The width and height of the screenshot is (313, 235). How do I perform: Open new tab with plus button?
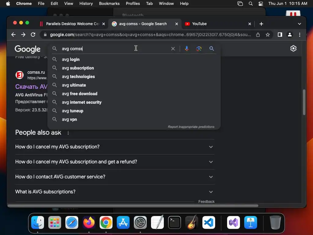click(261, 24)
